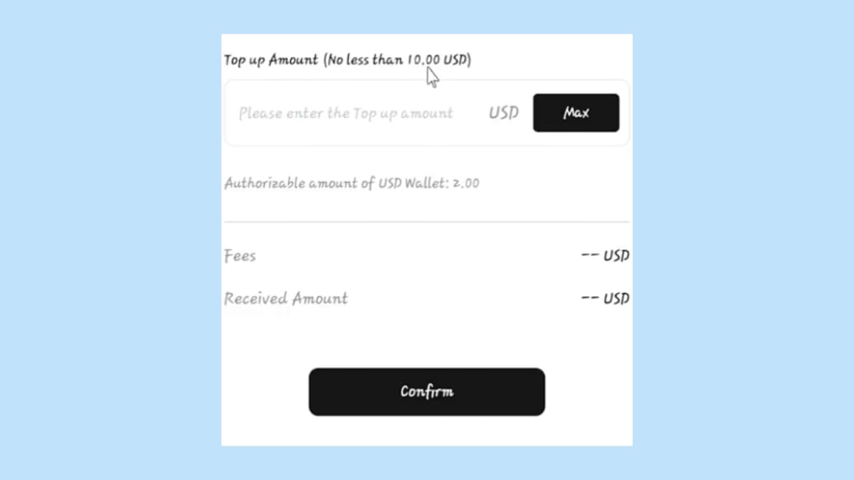The width and height of the screenshot is (854, 480).
Task: Click the Fees label
Action: click(240, 256)
